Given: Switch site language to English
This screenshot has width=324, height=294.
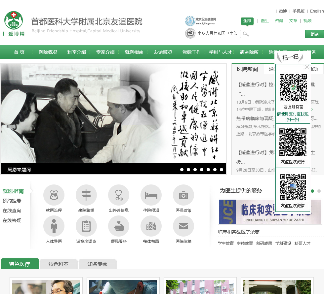Looking at the screenshot, I should point(317,11).
